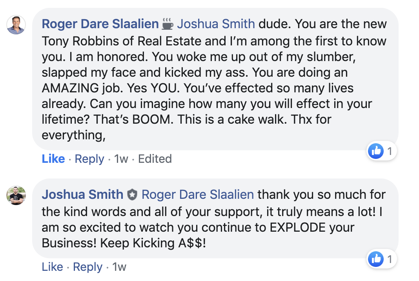Like Joshua Smith's reply comment

[53, 267]
